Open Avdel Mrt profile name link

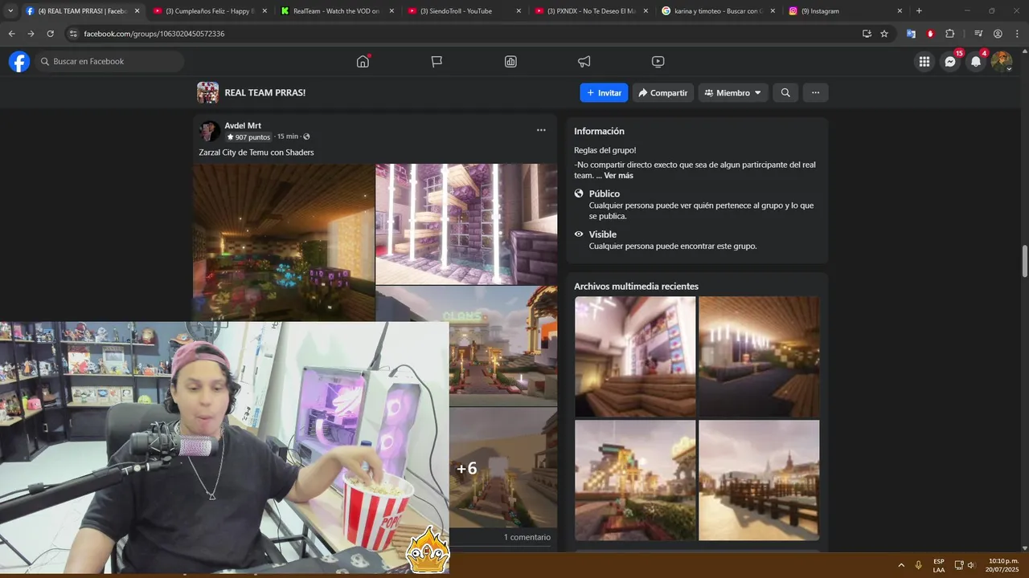pos(243,125)
